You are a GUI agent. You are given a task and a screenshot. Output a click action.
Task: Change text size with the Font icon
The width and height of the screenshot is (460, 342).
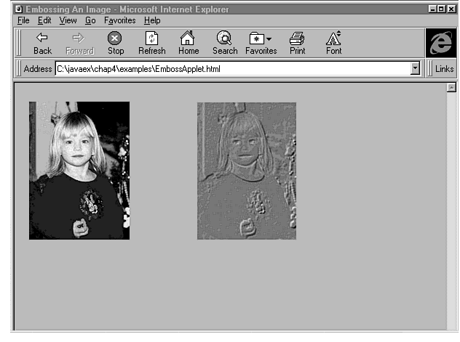pyautogui.click(x=333, y=38)
